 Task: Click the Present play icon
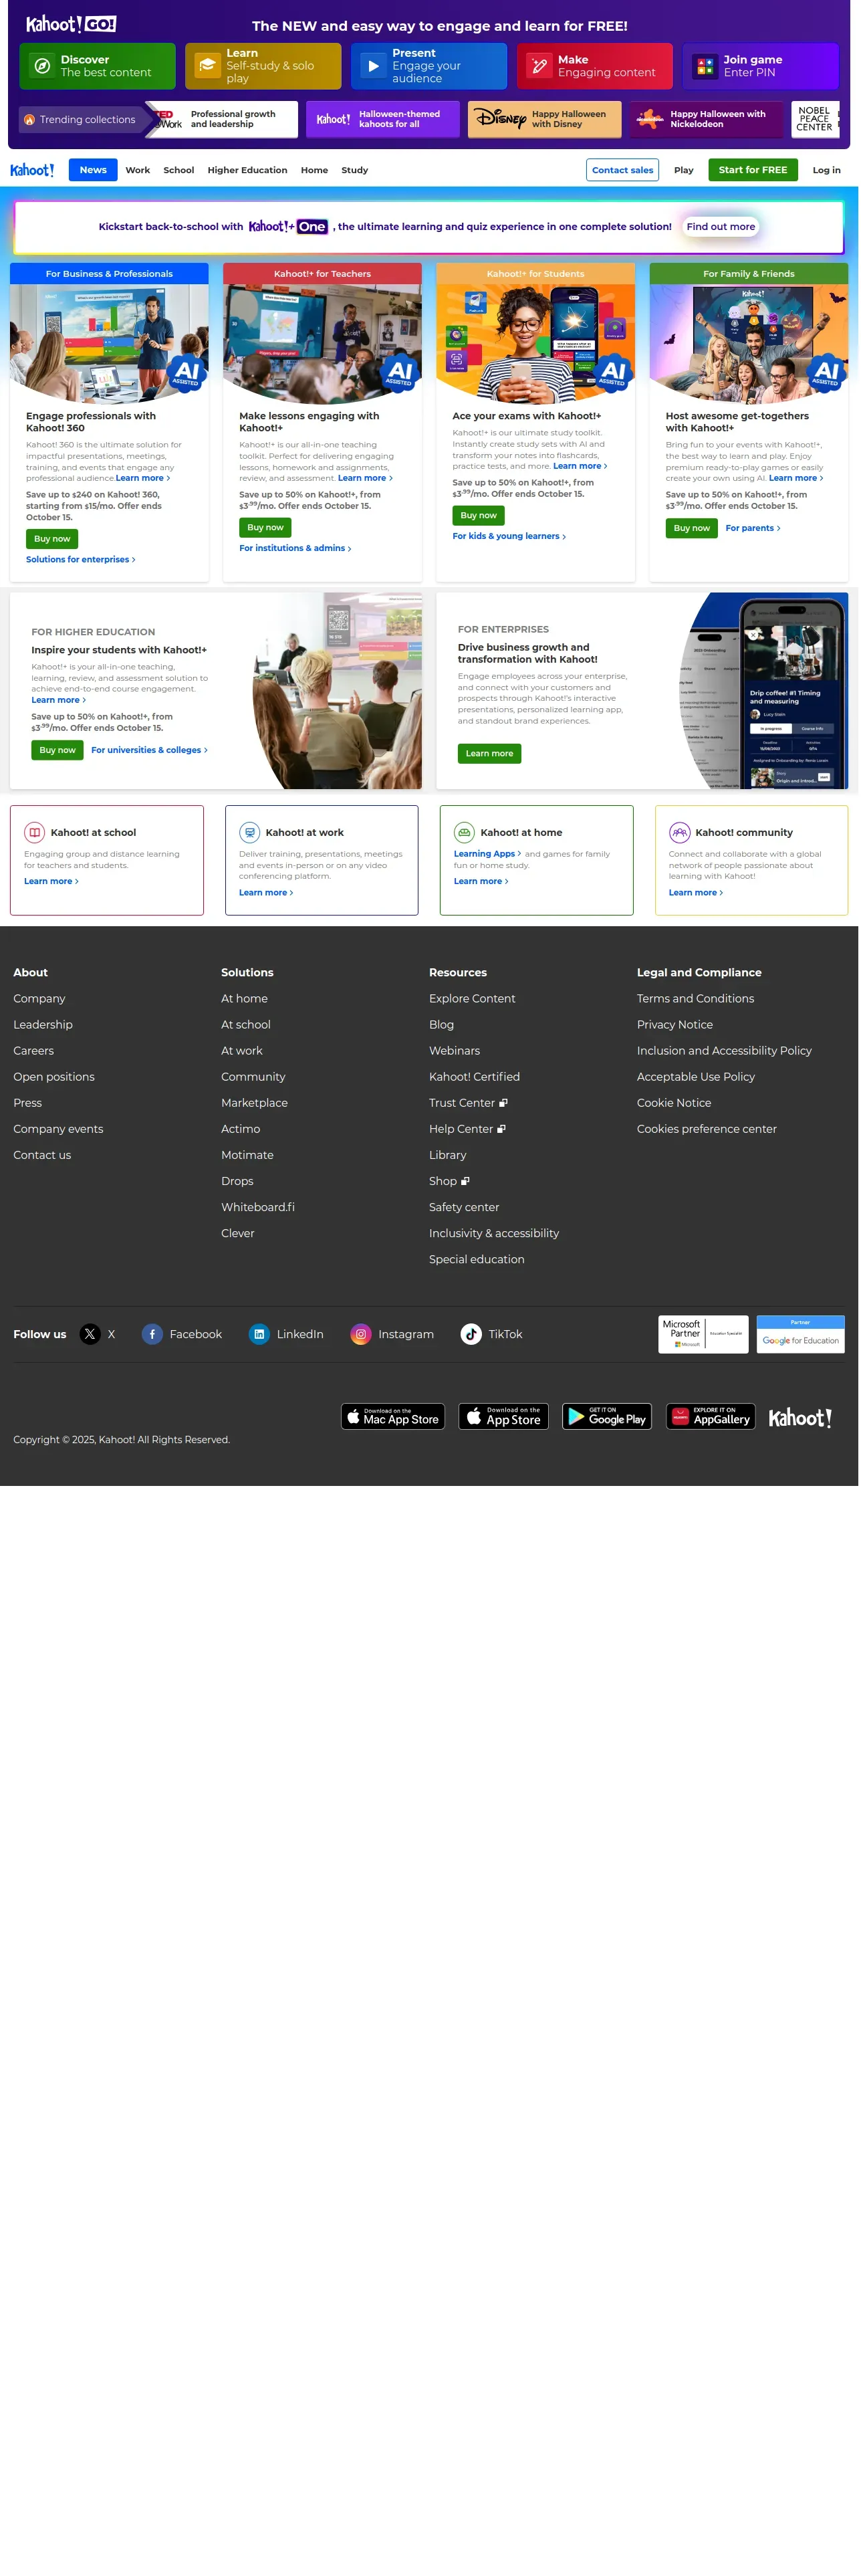pos(373,66)
